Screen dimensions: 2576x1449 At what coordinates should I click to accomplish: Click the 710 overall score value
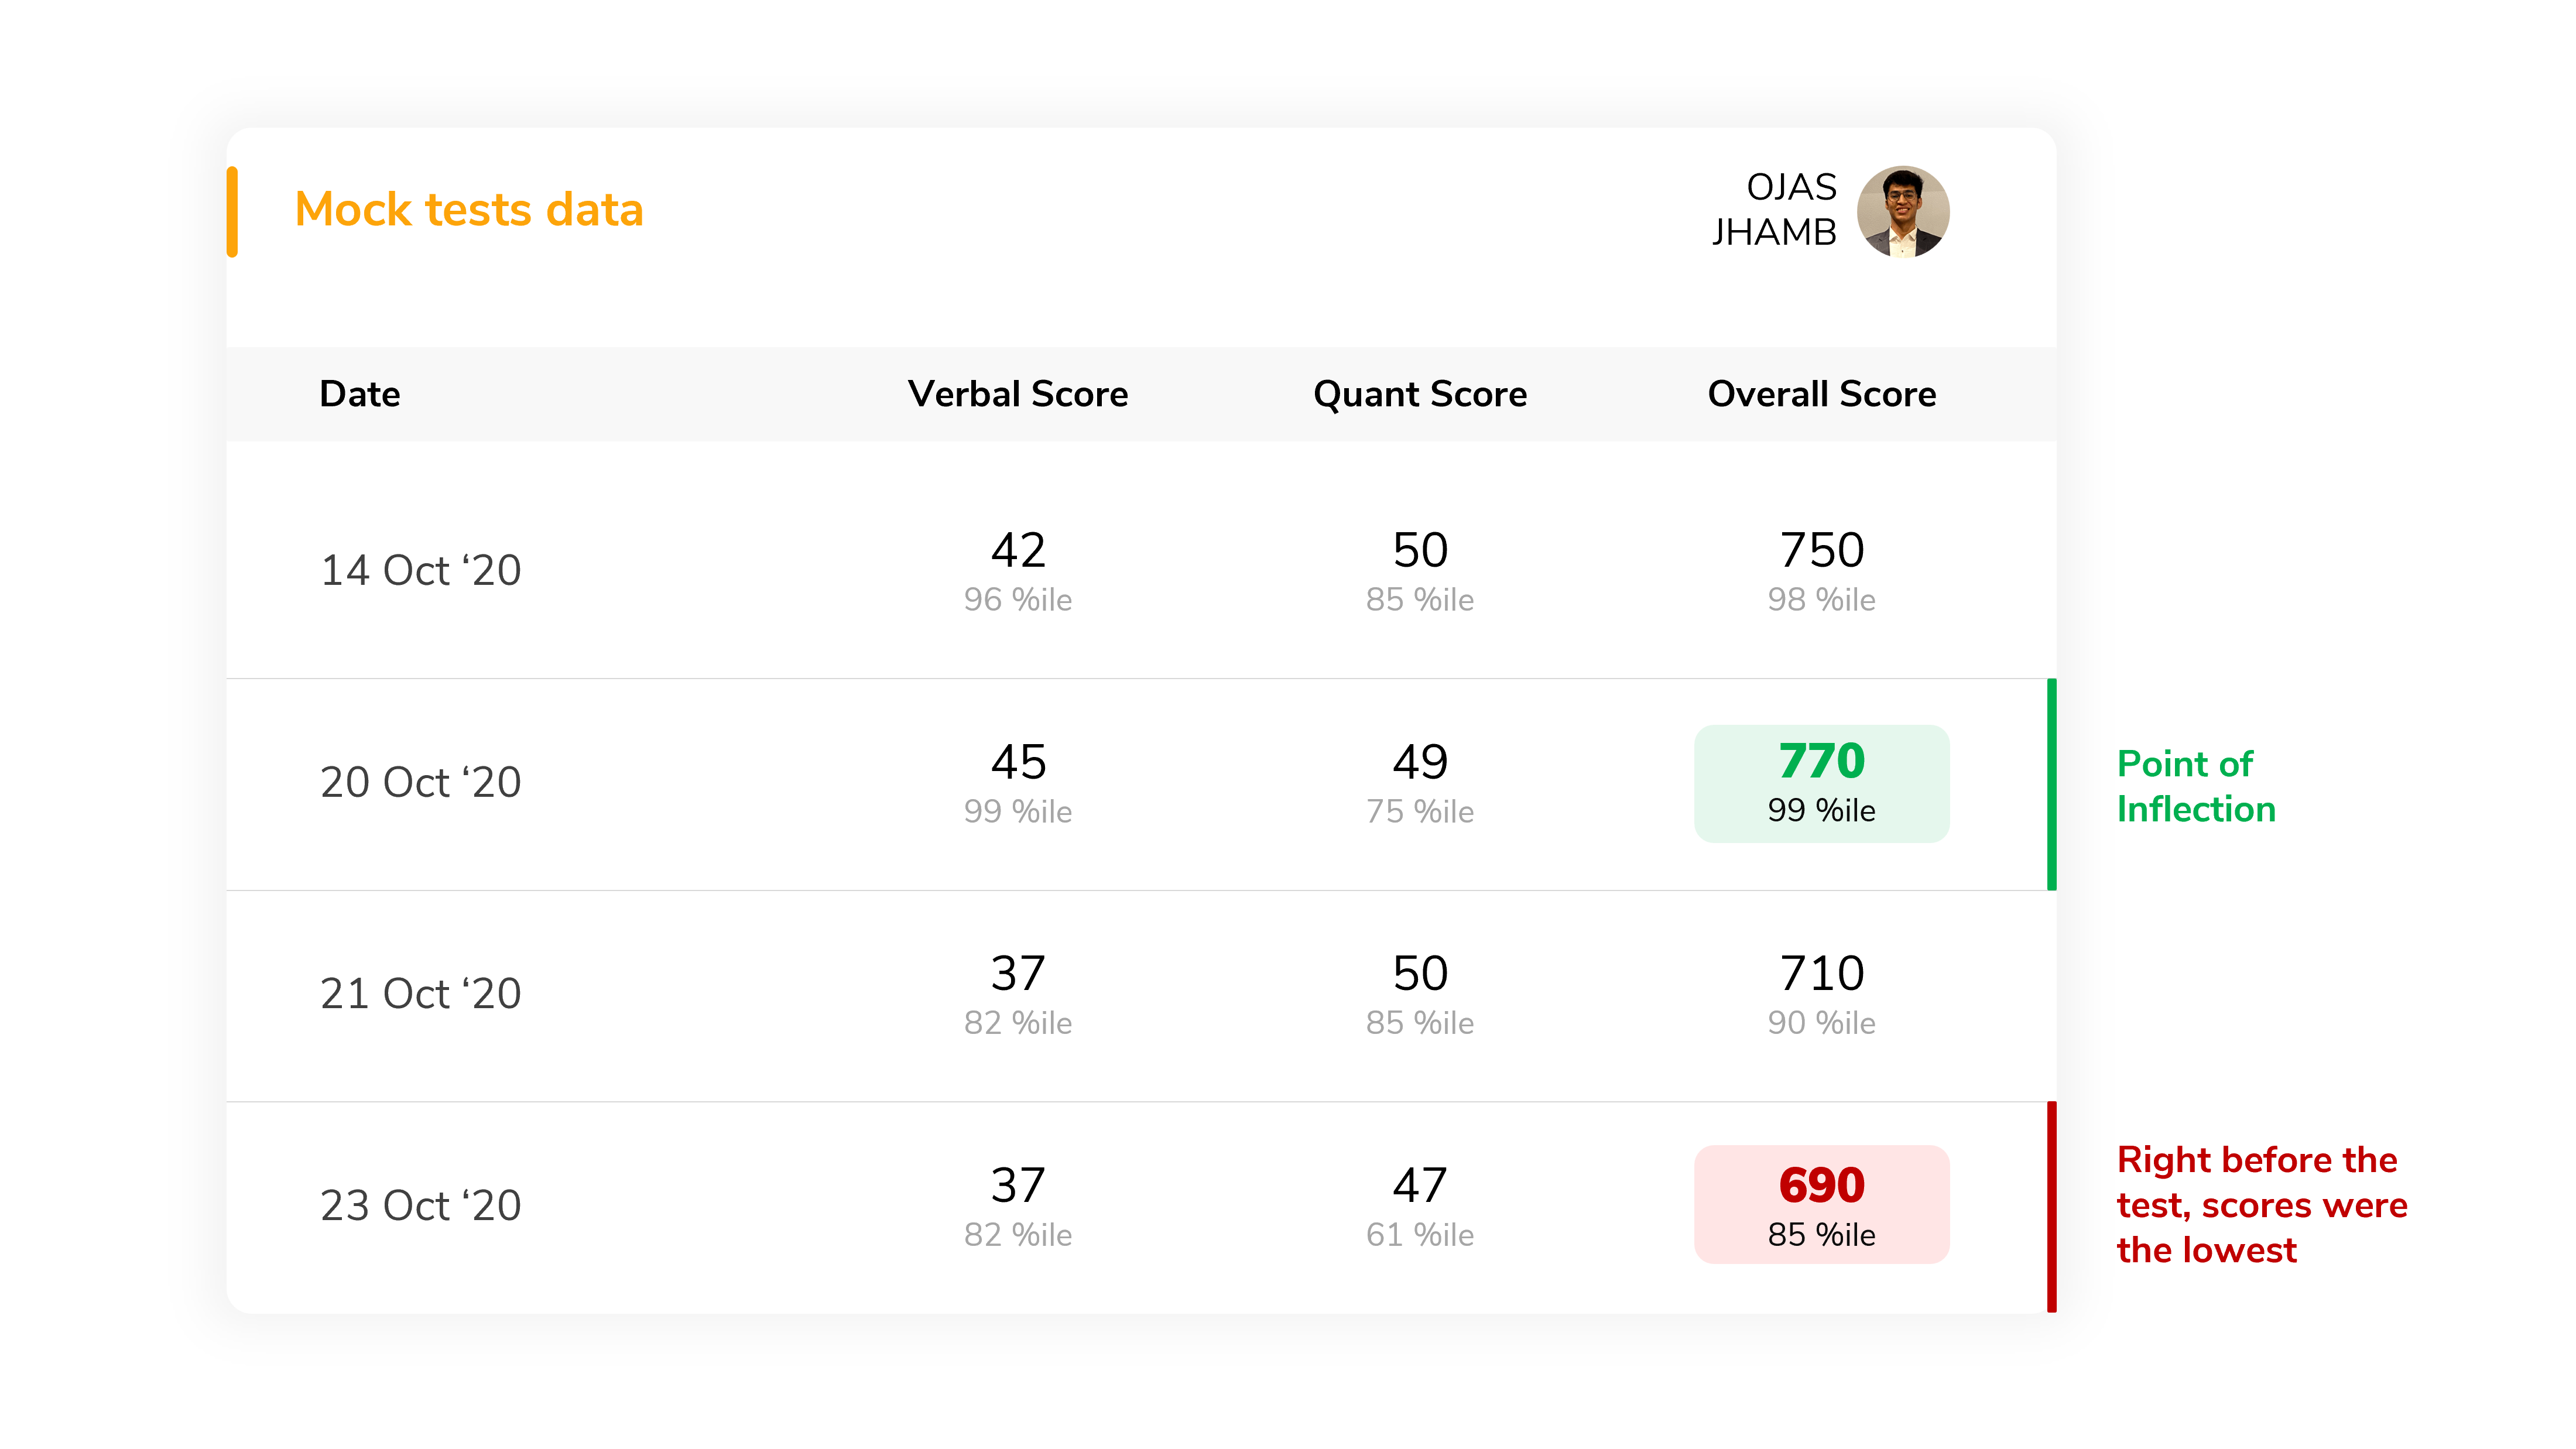tap(1821, 974)
